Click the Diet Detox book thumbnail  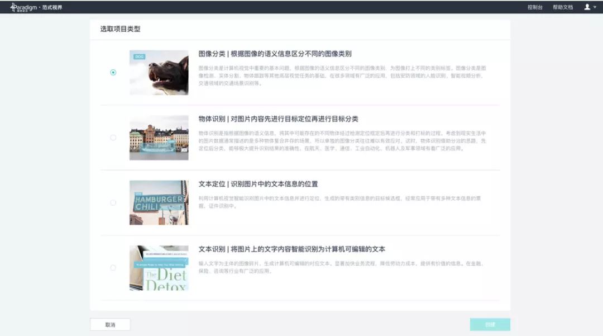click(159, 267)
